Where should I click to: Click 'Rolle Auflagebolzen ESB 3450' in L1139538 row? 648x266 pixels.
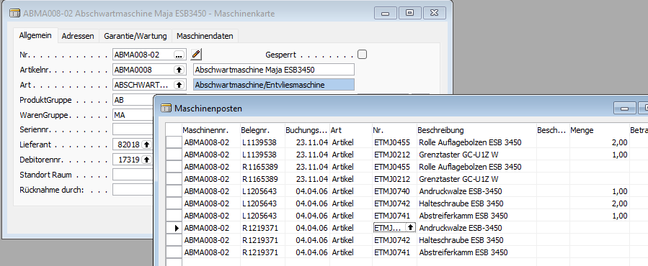470,142
